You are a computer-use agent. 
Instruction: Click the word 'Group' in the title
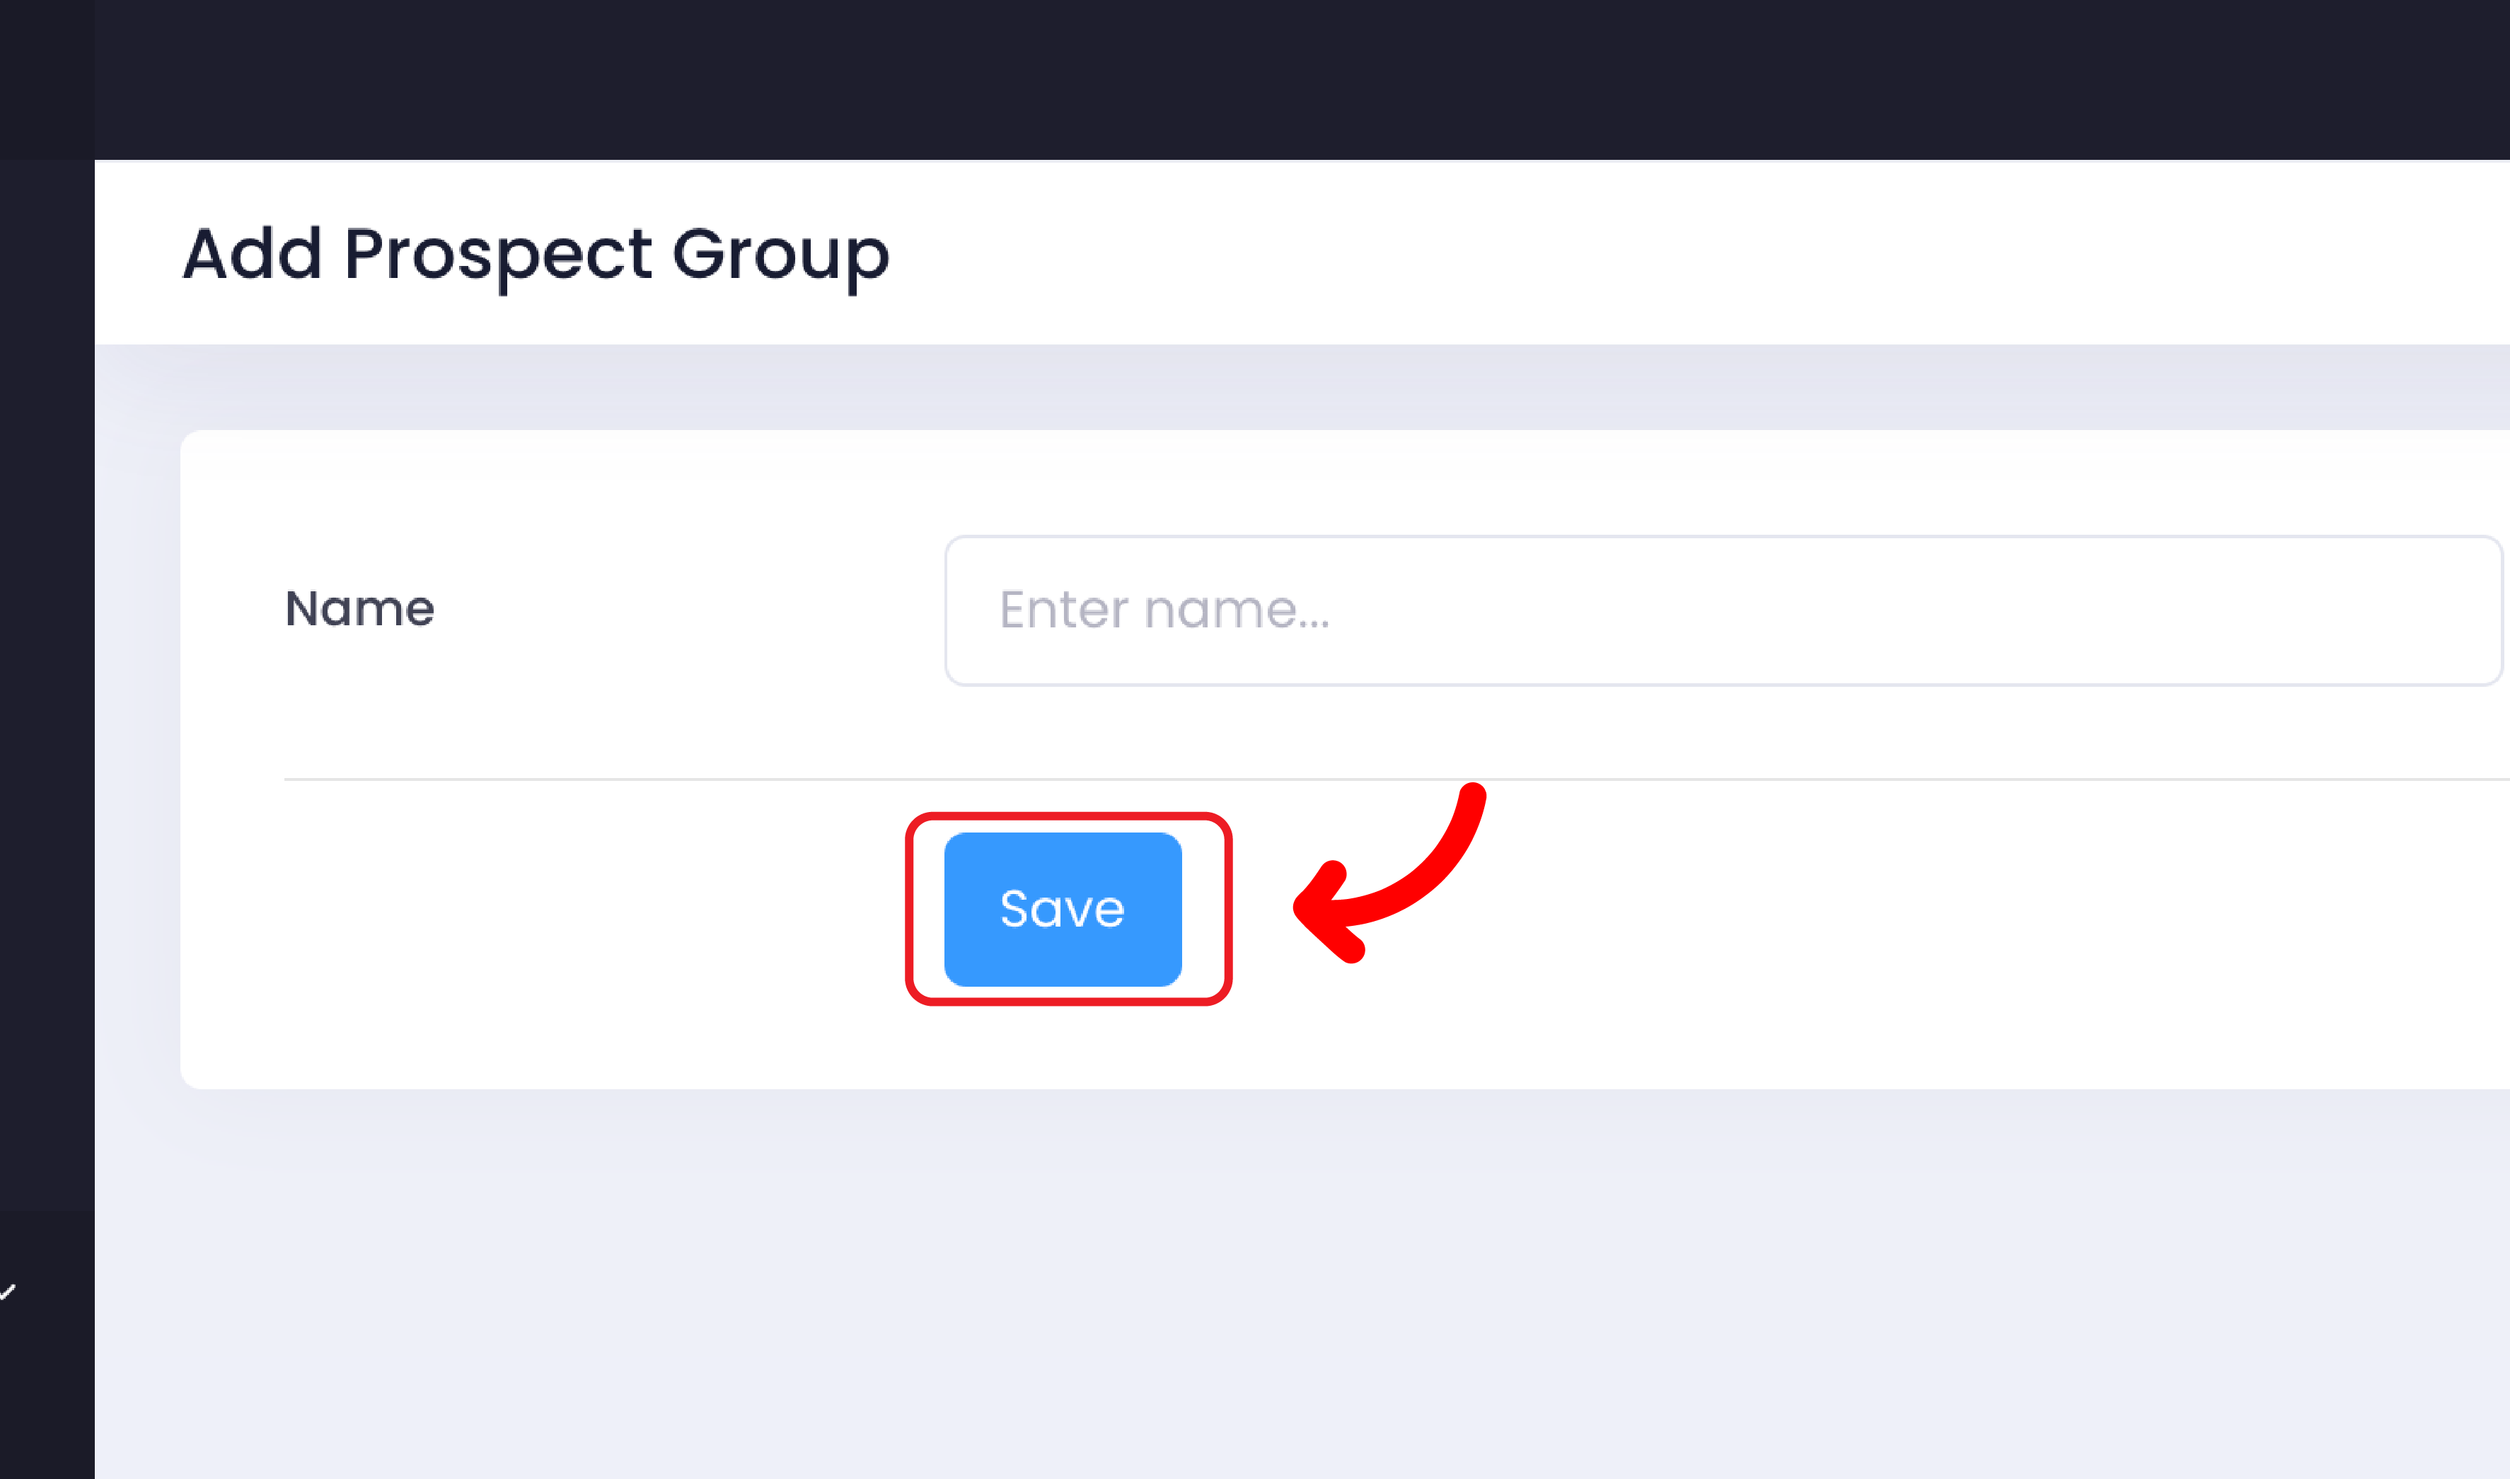click(780, 254)
